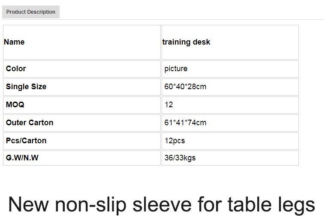The image size is (325, 223).
Task: Select the picture value cell
Action: tap(230, 69)
